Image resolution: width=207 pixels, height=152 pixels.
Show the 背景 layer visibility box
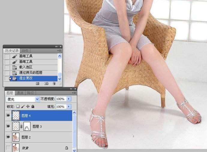point(8,148)
